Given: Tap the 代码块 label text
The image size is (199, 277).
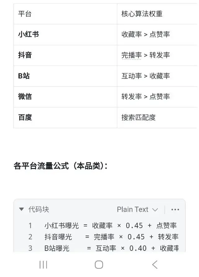Looking at the screenshot, I should coord(39,209).
